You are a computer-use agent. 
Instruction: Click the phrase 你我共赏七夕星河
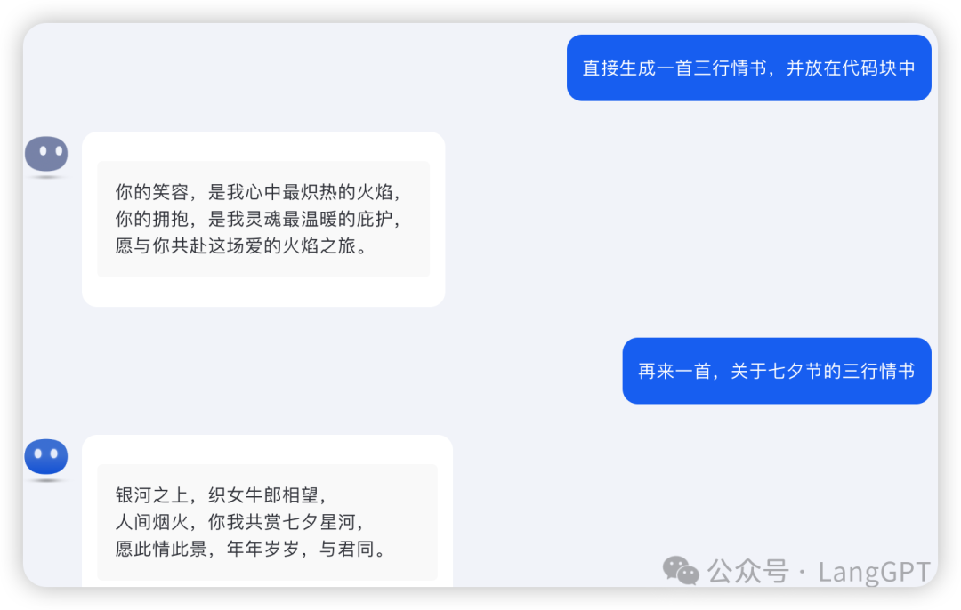coord(282,522)
